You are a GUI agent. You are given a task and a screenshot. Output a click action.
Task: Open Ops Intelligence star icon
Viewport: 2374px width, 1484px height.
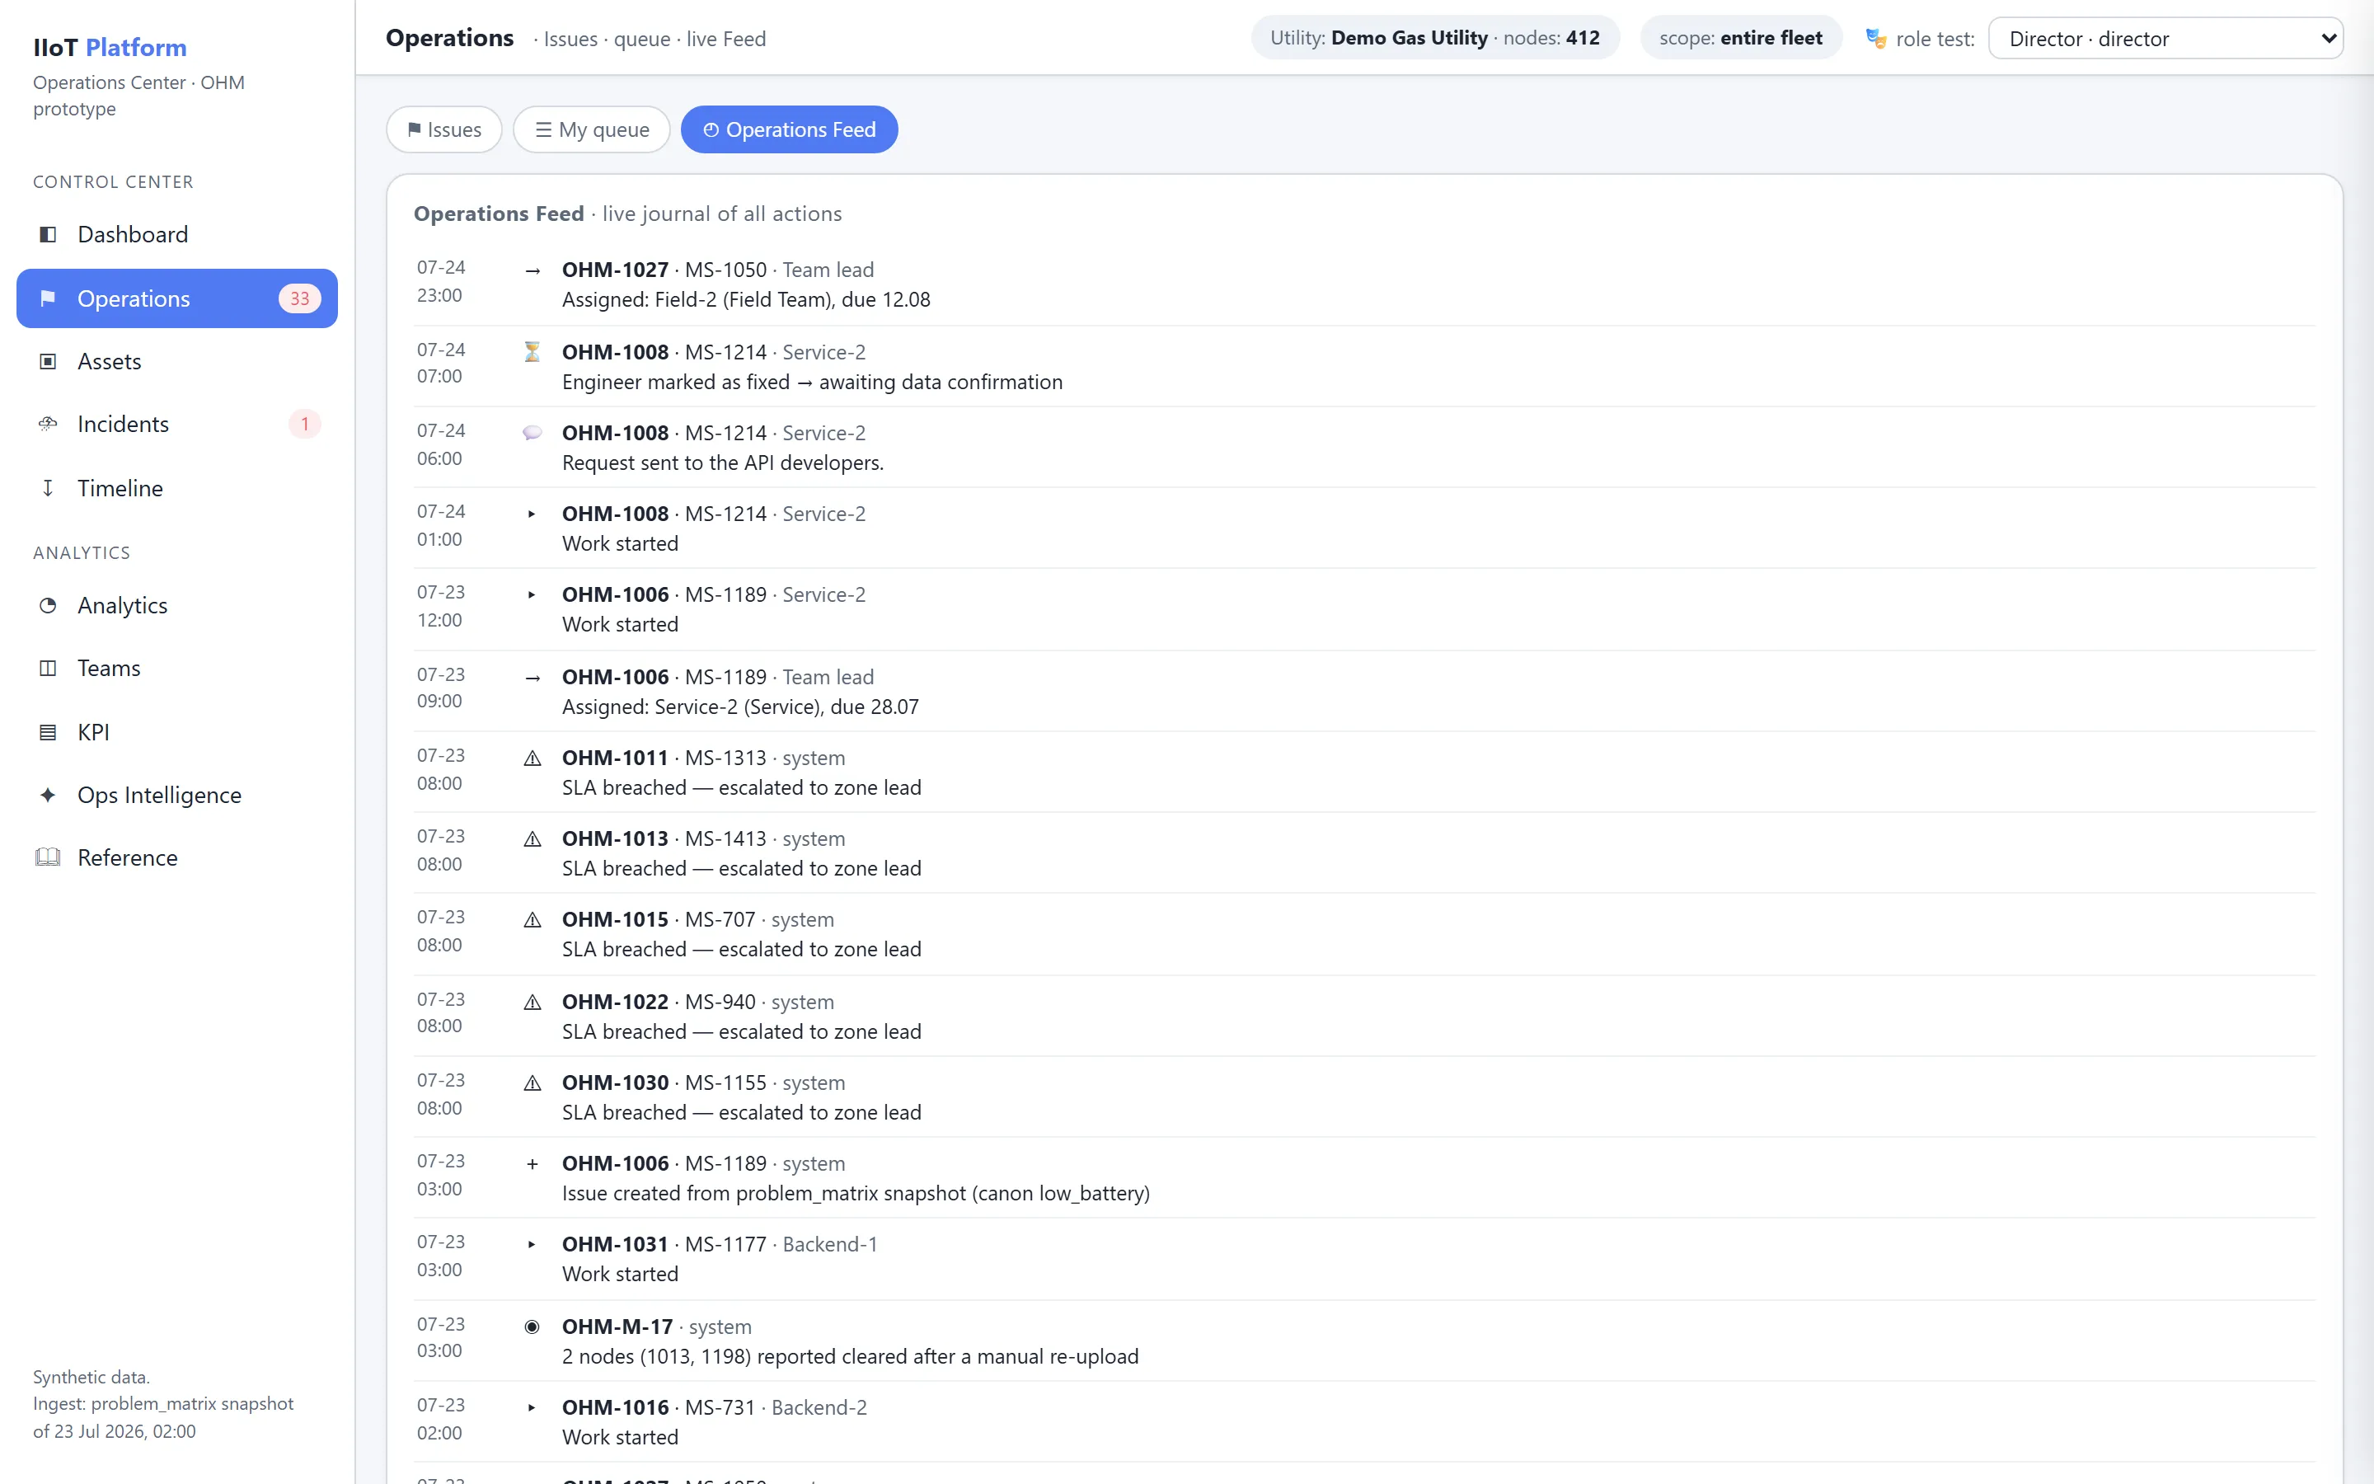(47, 795)
